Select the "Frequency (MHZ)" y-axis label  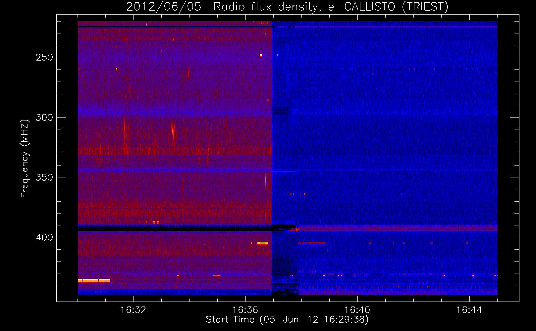(25, 159)
